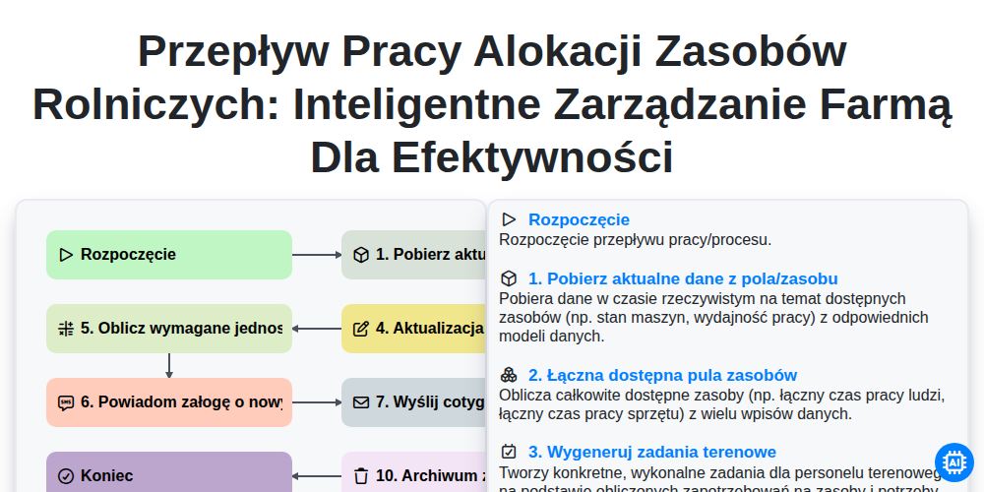The width and height of the screenshot is (984, 492).
Task: Open '3. Wygeneruj zadania terenowe' link
Action: (x=652, y=452)
